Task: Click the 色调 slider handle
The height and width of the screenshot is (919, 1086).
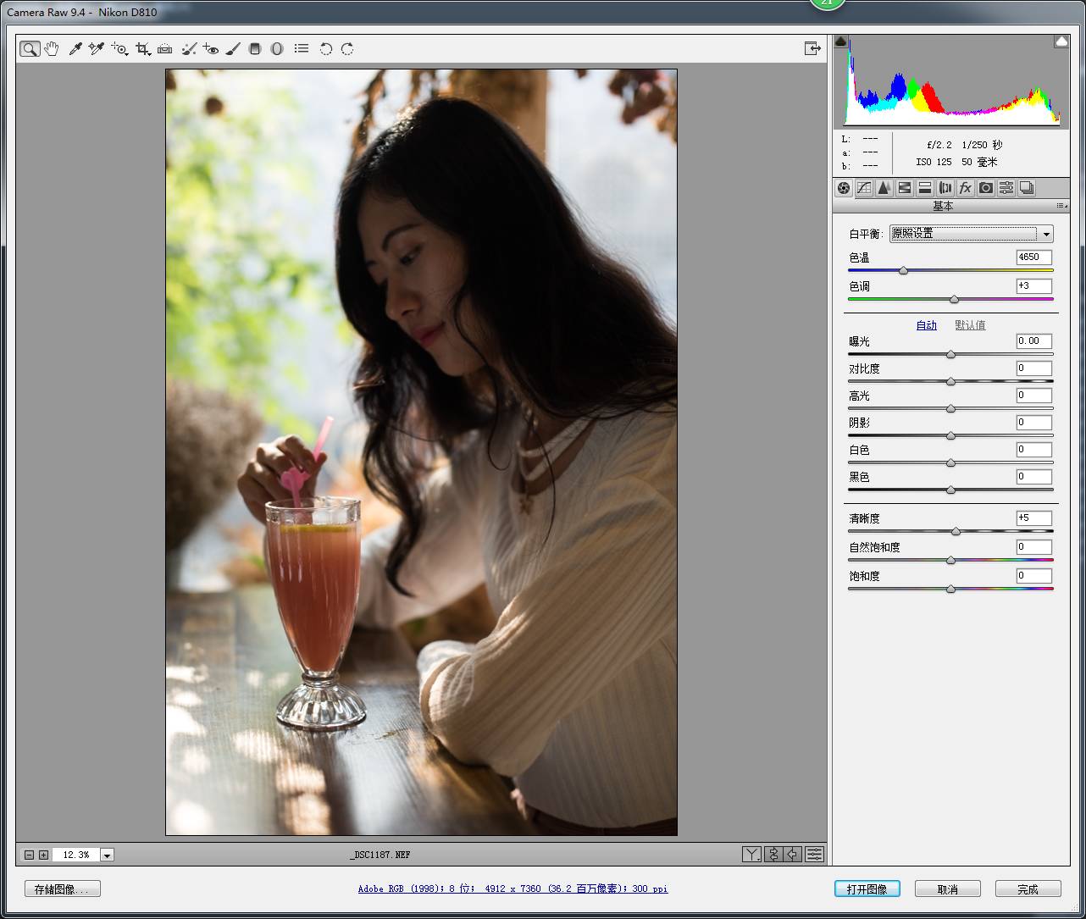Action: (954, 299)
